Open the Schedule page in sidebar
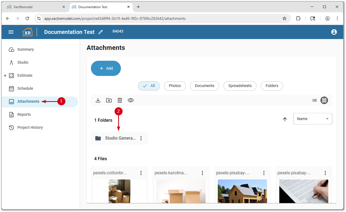The image size is (346, 212). [25, 88]
